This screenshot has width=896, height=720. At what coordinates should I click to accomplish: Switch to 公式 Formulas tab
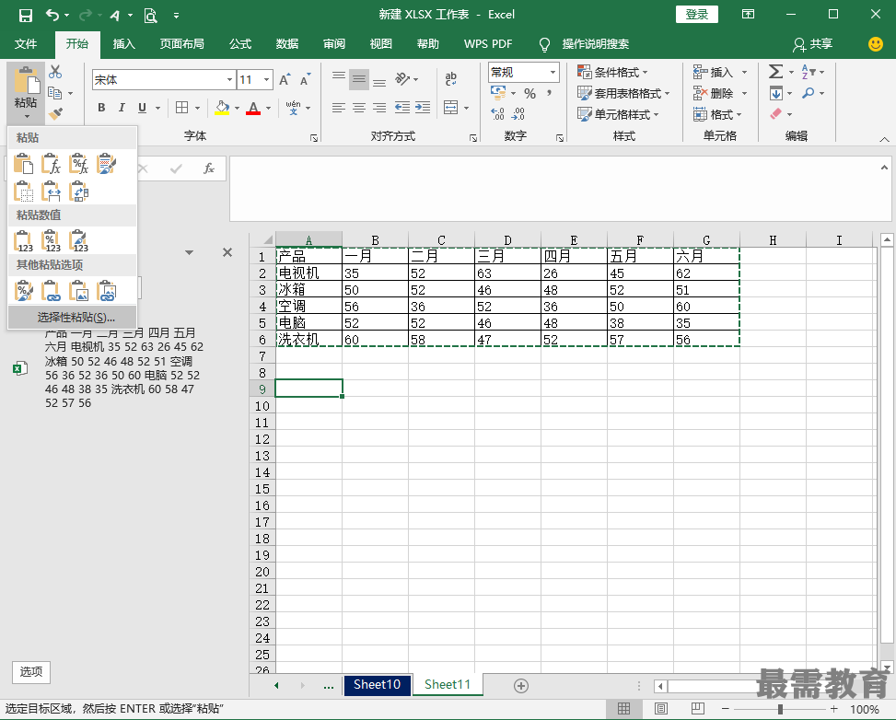pyautogui.click(x=240, y=44)
